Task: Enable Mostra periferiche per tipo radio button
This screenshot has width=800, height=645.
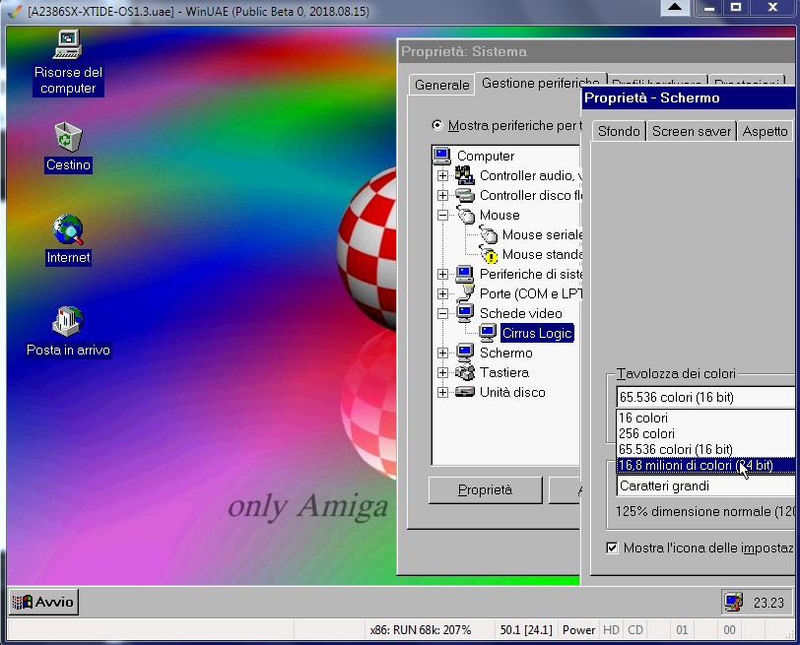Action: tap(437, 126)
